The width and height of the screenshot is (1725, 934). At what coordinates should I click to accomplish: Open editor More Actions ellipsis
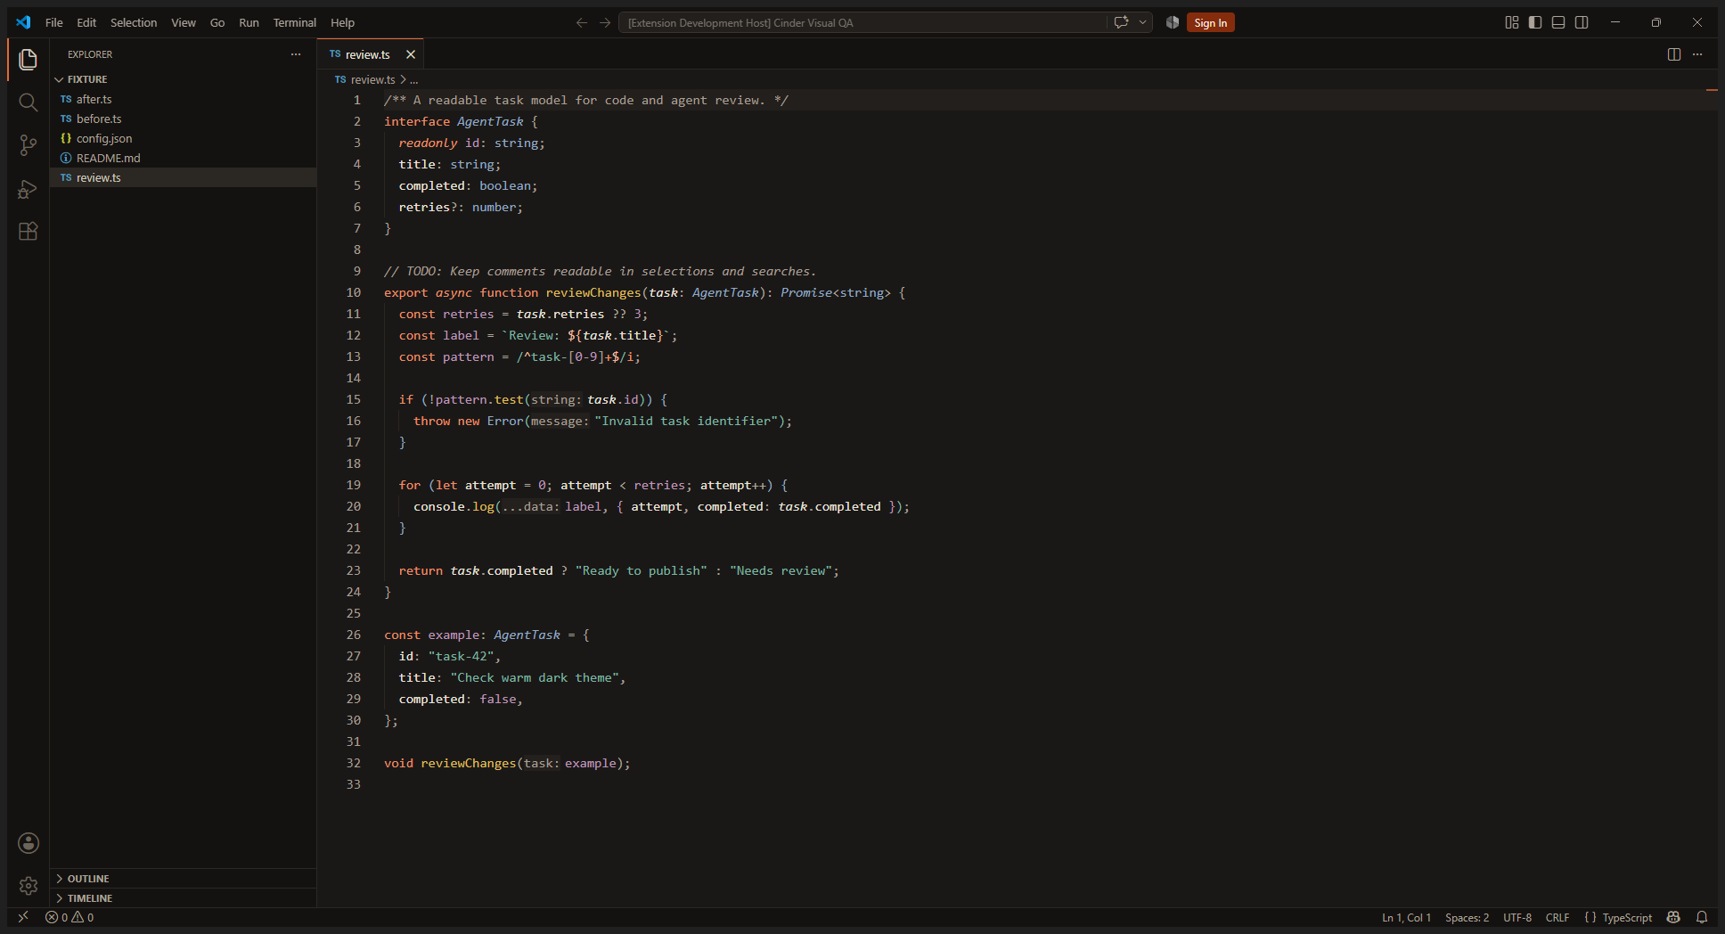pyautogui.click(x=1697, y=54)
